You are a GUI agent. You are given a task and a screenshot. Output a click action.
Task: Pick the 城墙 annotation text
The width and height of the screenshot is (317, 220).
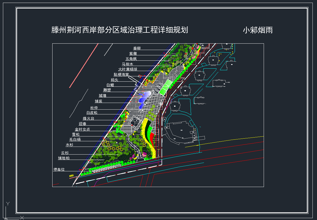(102, 96)
